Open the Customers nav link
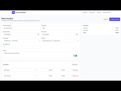This screenshot has width=121, height=91. [x=92, y=12]
